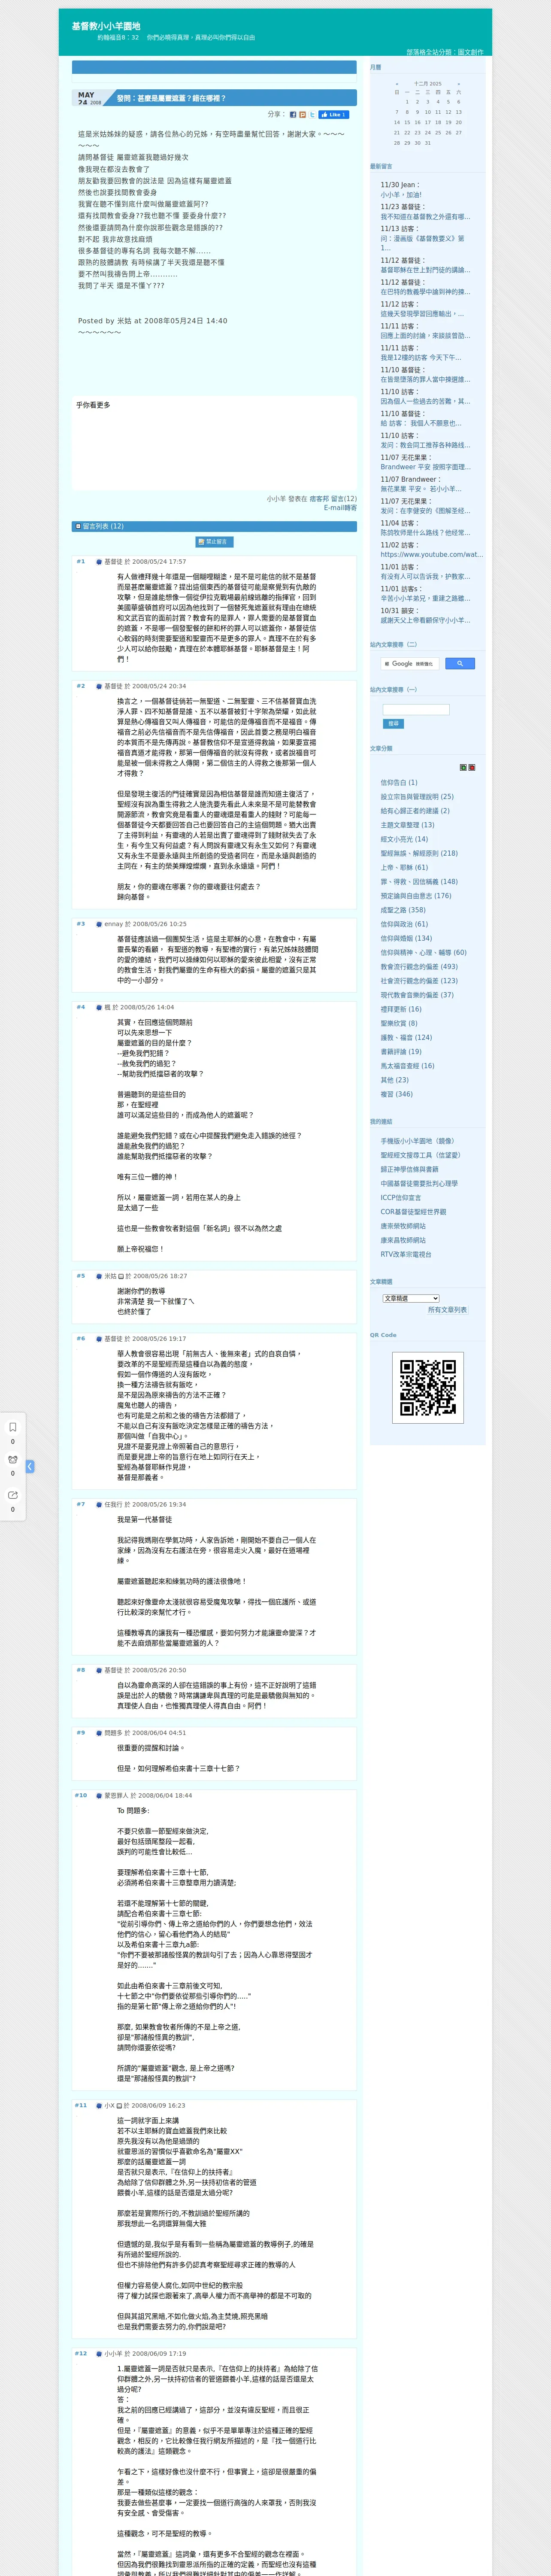Open the 小X blog icon on comment #11
Image resolution: width=551 pixels, height=2576 pixels.
point(118,2105)
